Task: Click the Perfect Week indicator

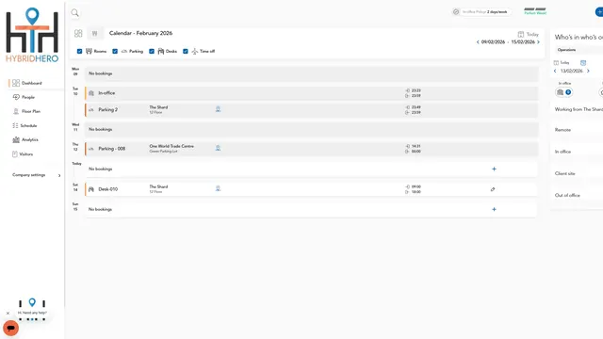Action: (535, 11)
